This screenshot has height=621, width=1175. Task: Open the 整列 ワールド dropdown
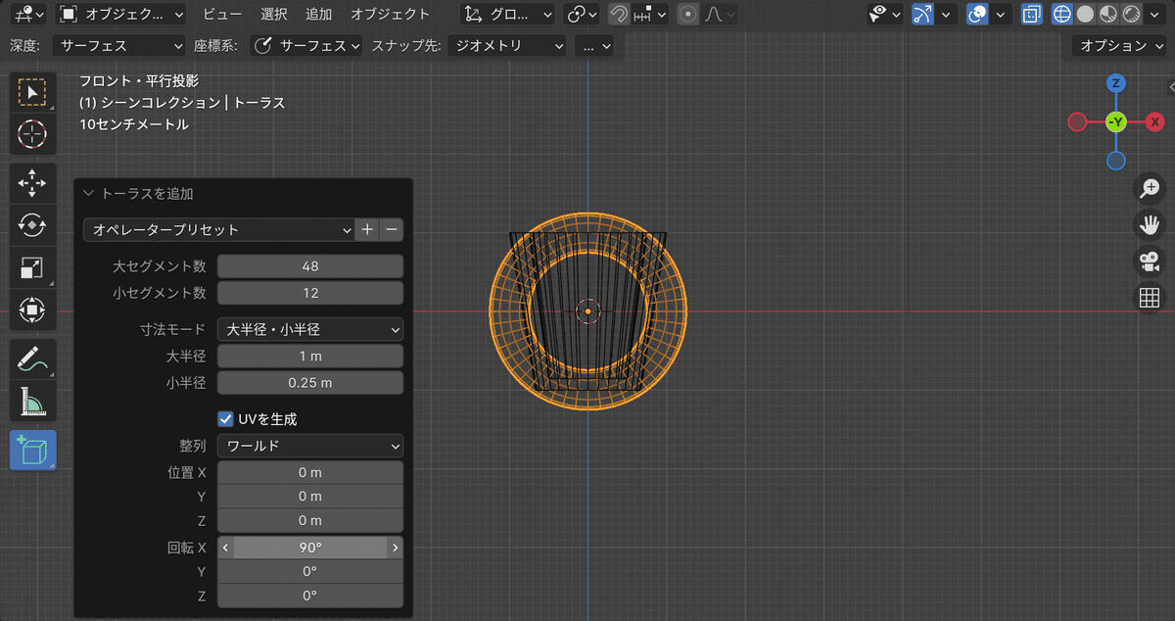(x=309, y=447)
